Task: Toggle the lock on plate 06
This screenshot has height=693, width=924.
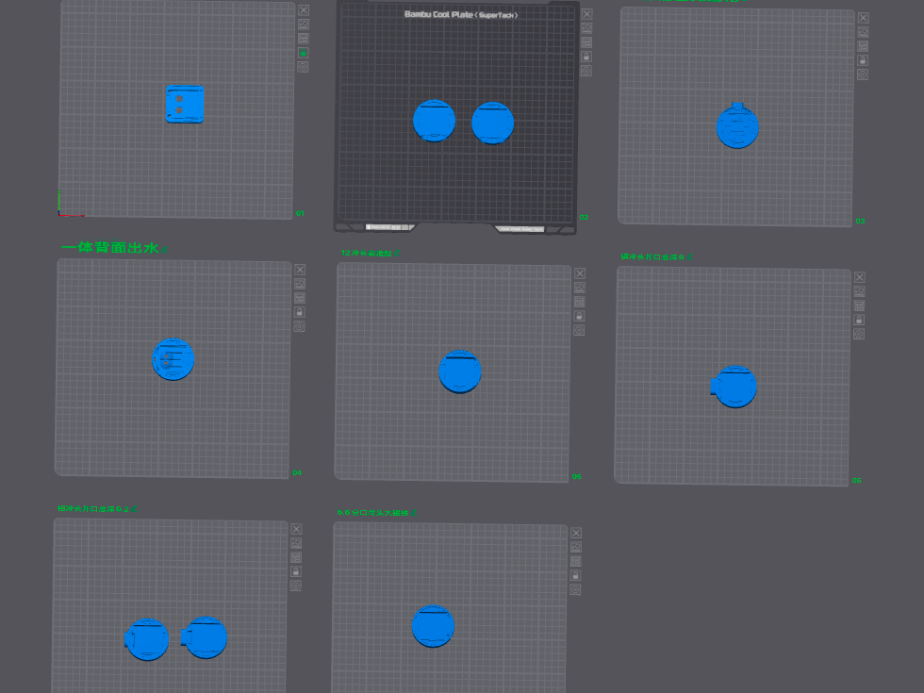Action: tap(860, 320)
